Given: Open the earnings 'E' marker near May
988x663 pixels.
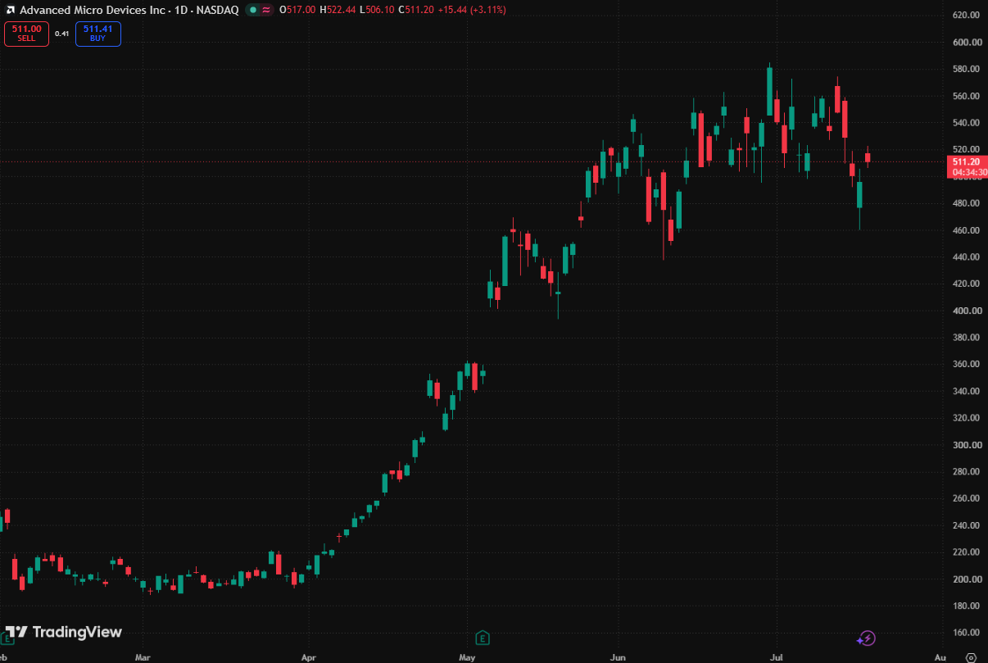Looking at the screenshot, I should pos(483,638).
